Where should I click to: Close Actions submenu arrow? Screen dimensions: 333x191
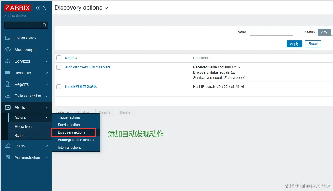click(47, 118)
